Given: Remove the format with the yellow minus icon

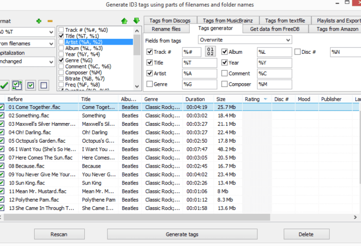Looking at the screenshot, I should (50, 21).
